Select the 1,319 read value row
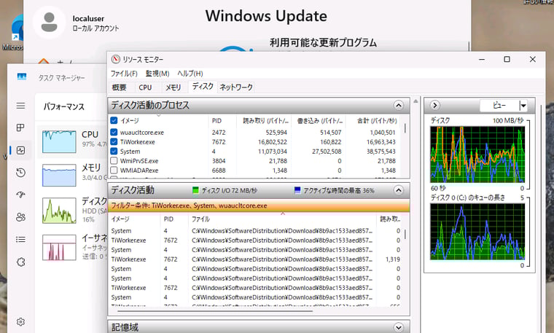 point(256,259)
